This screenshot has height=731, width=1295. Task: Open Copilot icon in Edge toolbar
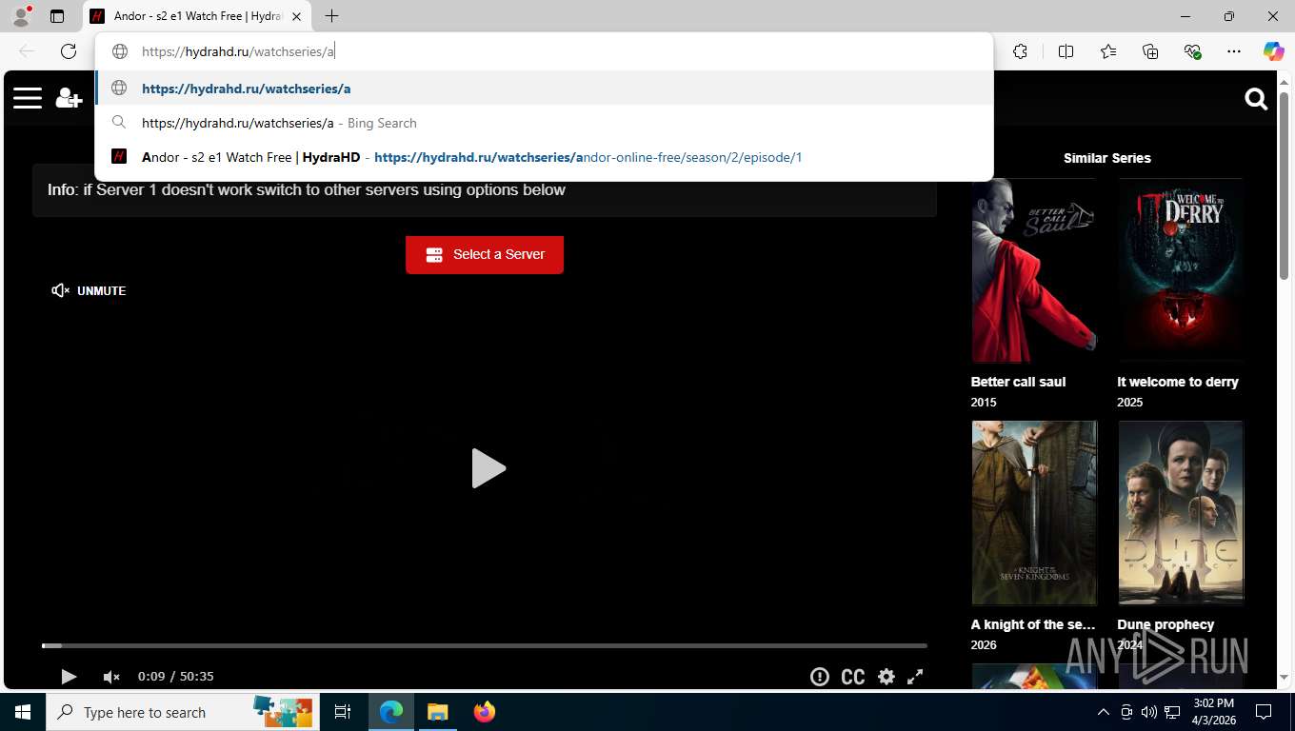click(x=1273, y=51)
